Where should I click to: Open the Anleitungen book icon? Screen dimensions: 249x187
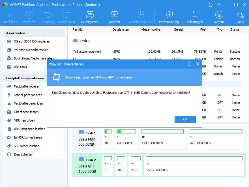coord(195,17)
